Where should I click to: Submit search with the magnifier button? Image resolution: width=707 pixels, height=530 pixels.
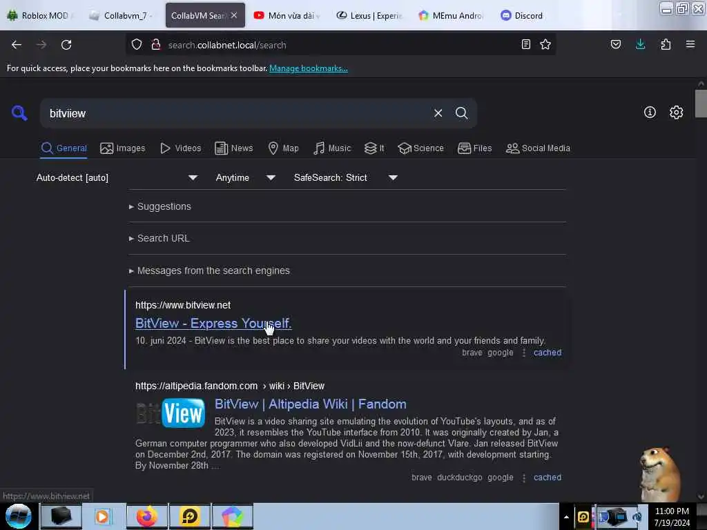461,113
